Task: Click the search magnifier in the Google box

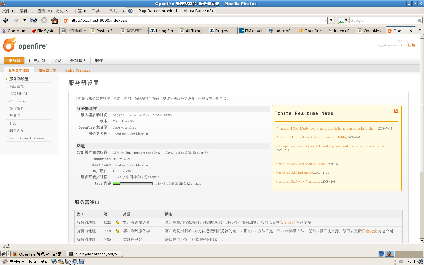Action: pos(419,20)
